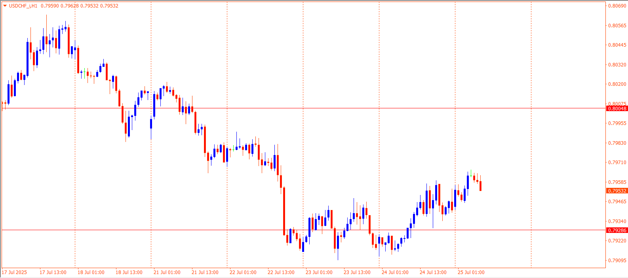Click the 17 Jul 2025 date label
Image resolution: width=628 pixels, height=278 pixels.
click(x=15, y=272)
